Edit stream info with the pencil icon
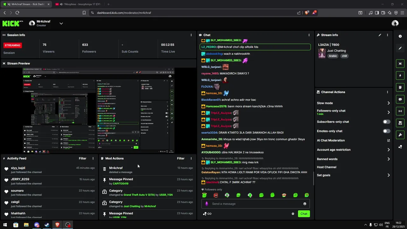Screen dimensions: 407x229 pyautogui.click(x=380, y=35)
